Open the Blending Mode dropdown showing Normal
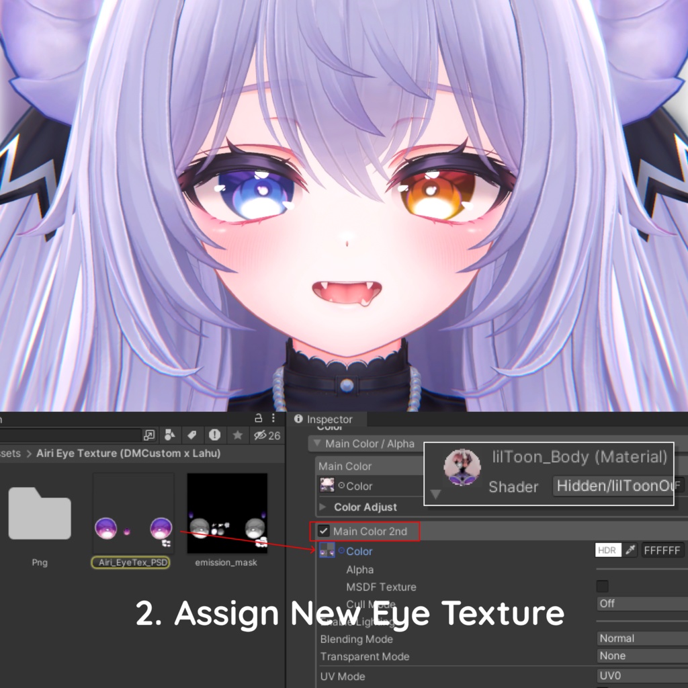The width and height of the screenshot is (688, 688). pyautogui.click(x=642, y=638)
